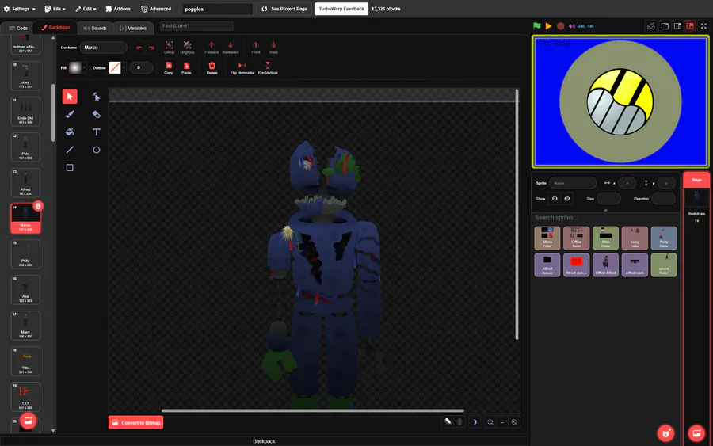The height and width of the screenshot is (446, 713).
Task: Open the Outline color dropdown swatch
Action: click(x=116, y=68)
